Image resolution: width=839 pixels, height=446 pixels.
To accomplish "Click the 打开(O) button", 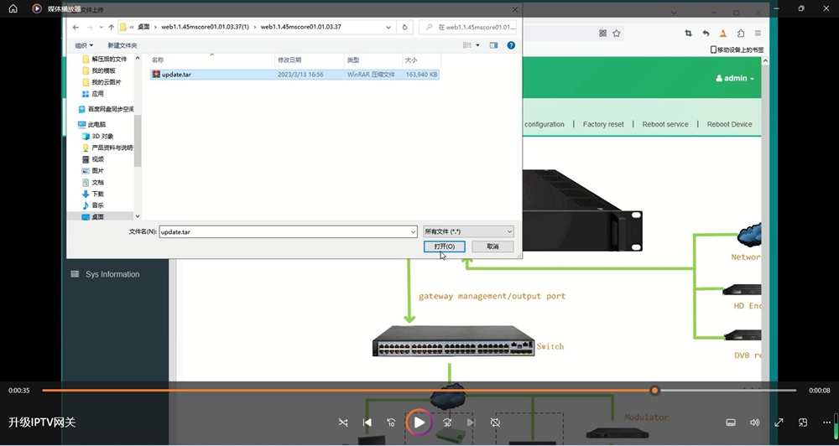I will tap(444, 246).
